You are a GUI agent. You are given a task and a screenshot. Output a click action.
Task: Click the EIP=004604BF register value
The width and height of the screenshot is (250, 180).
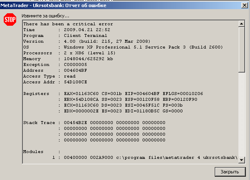[142, 94]
